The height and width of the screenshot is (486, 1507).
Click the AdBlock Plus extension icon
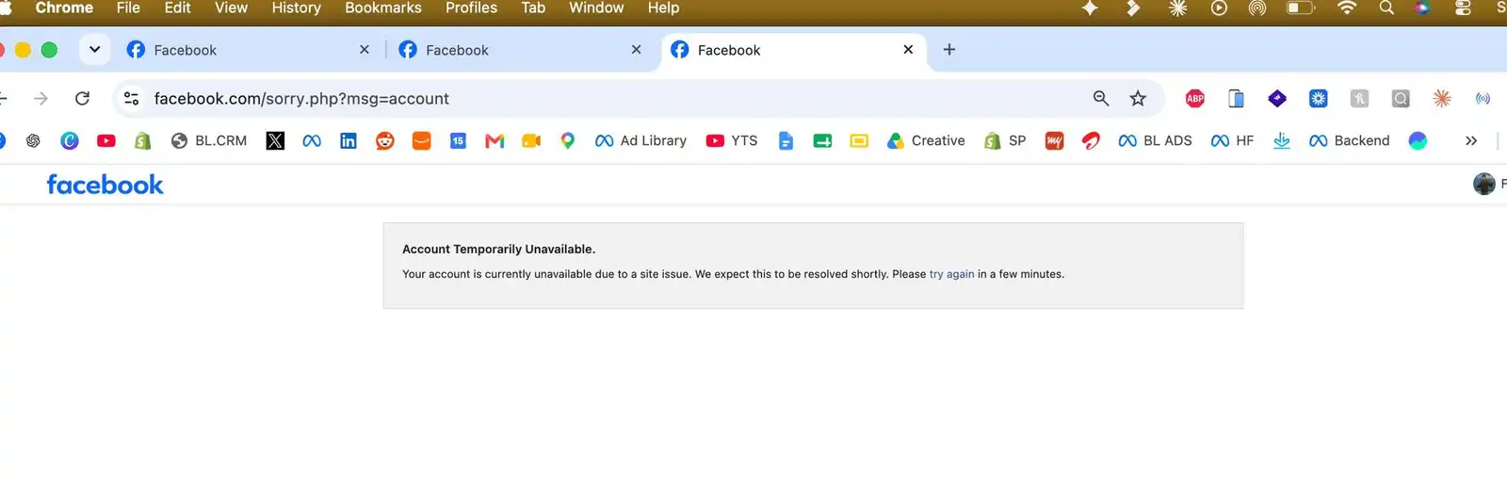click(x=1195, y=98)
